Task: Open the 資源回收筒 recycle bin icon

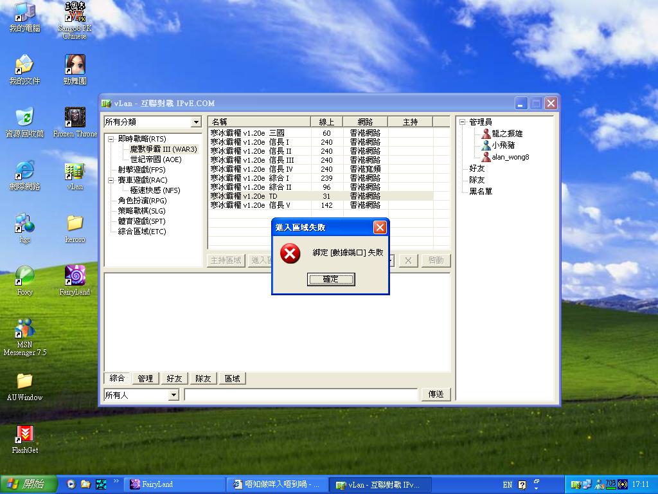Action: (x=24, y=118)
